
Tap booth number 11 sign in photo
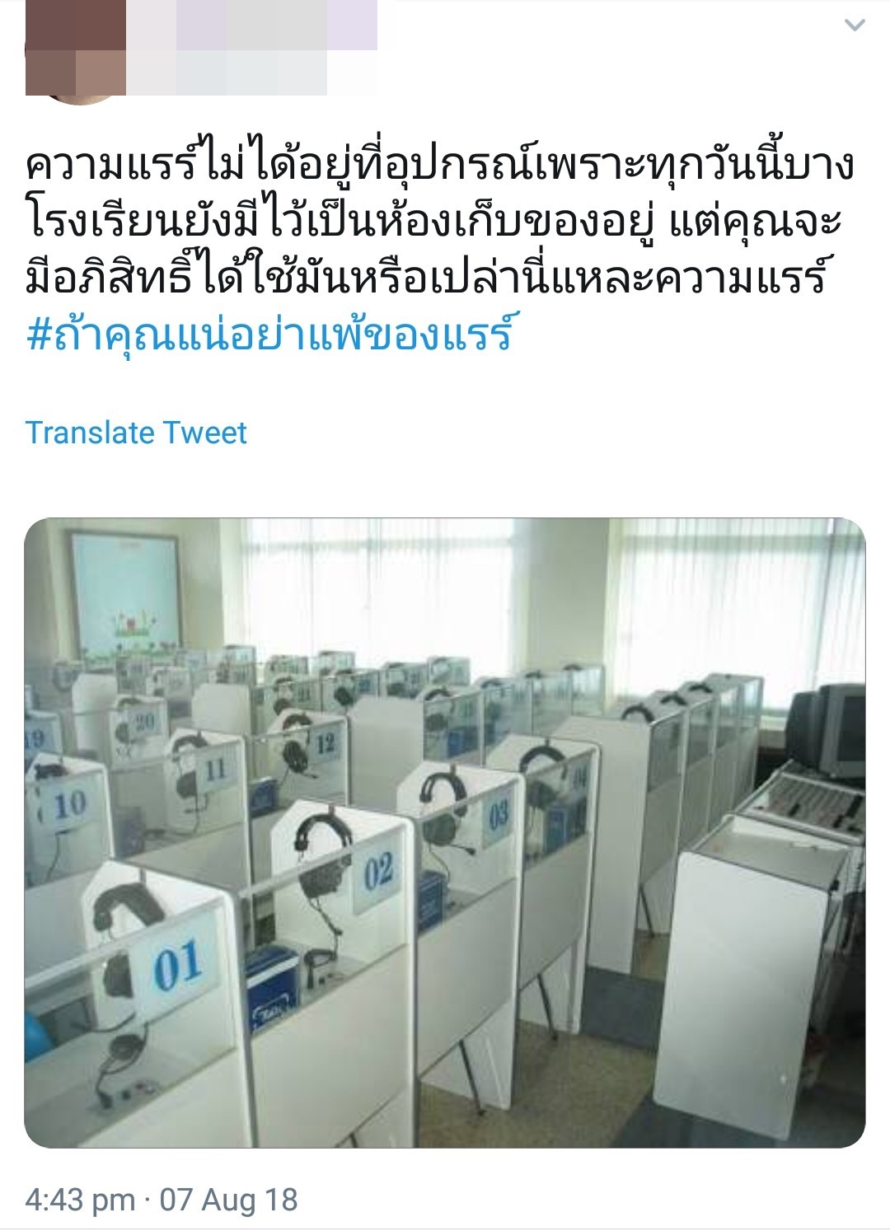[x=215, y=769]
